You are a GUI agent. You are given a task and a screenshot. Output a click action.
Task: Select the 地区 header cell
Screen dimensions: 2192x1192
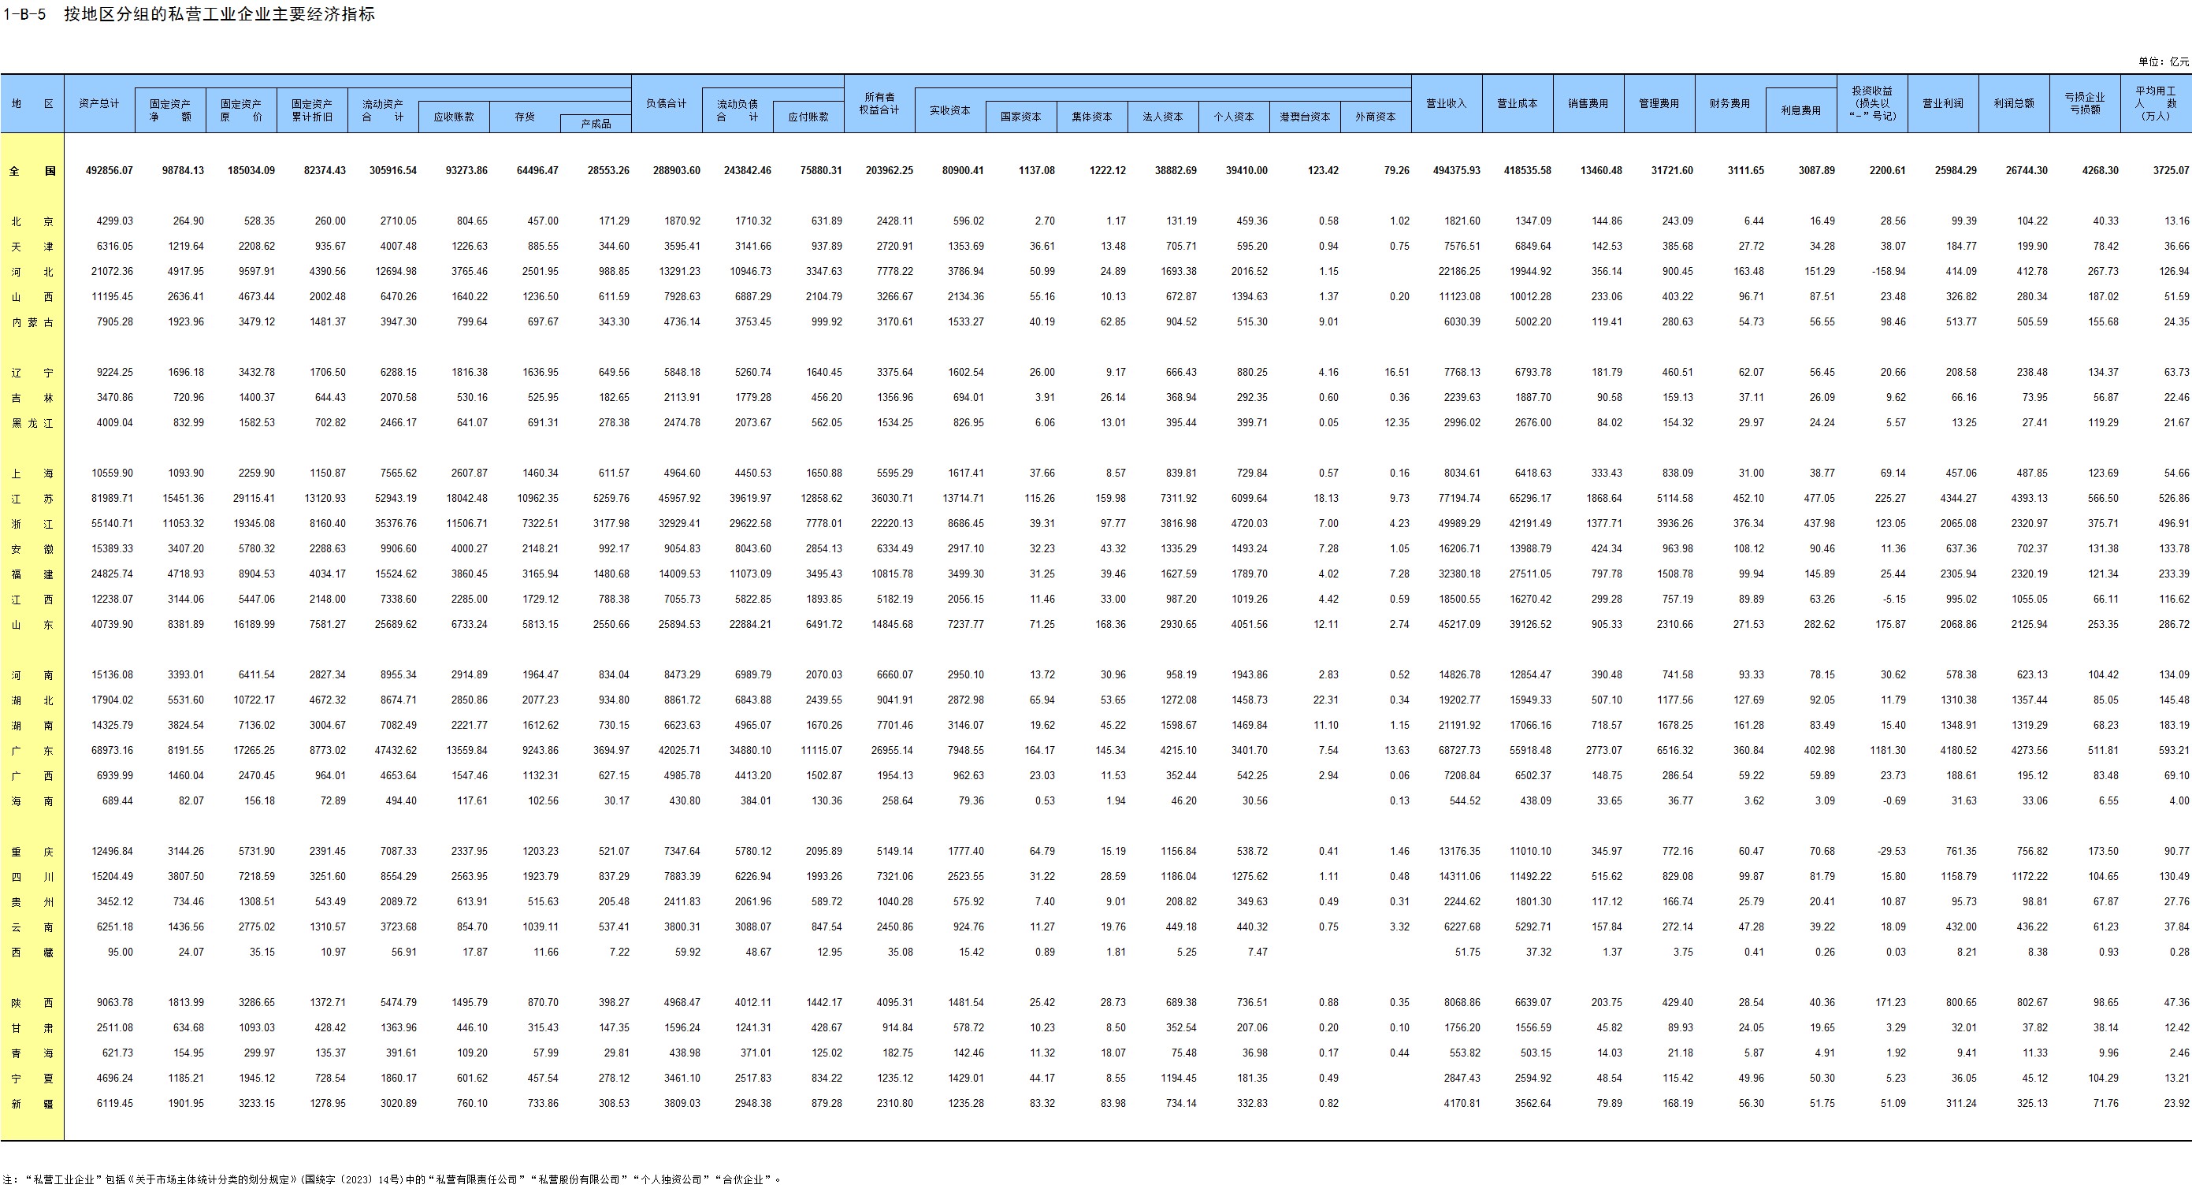pos(32,103)
